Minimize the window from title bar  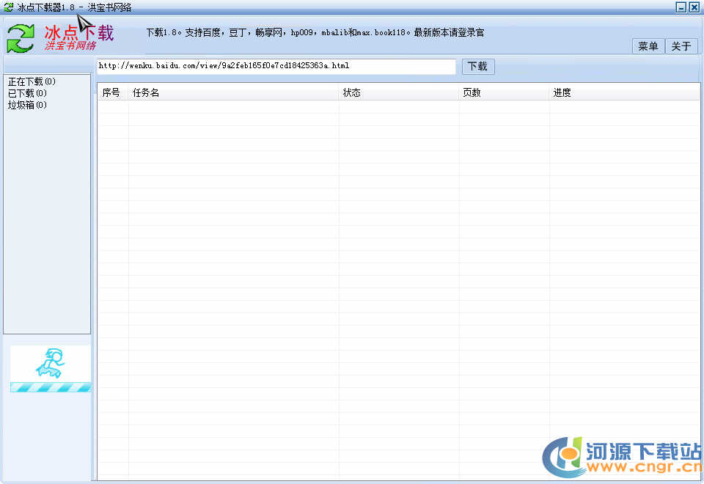point(681,7)
